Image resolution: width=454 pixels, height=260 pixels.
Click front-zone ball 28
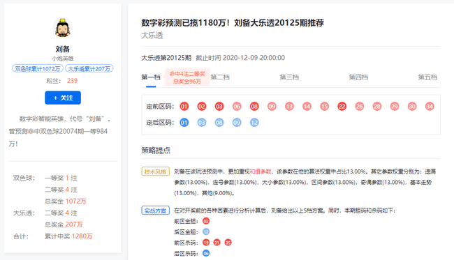377,107
